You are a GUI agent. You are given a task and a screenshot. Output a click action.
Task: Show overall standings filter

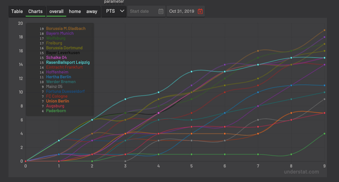[57, 11]
